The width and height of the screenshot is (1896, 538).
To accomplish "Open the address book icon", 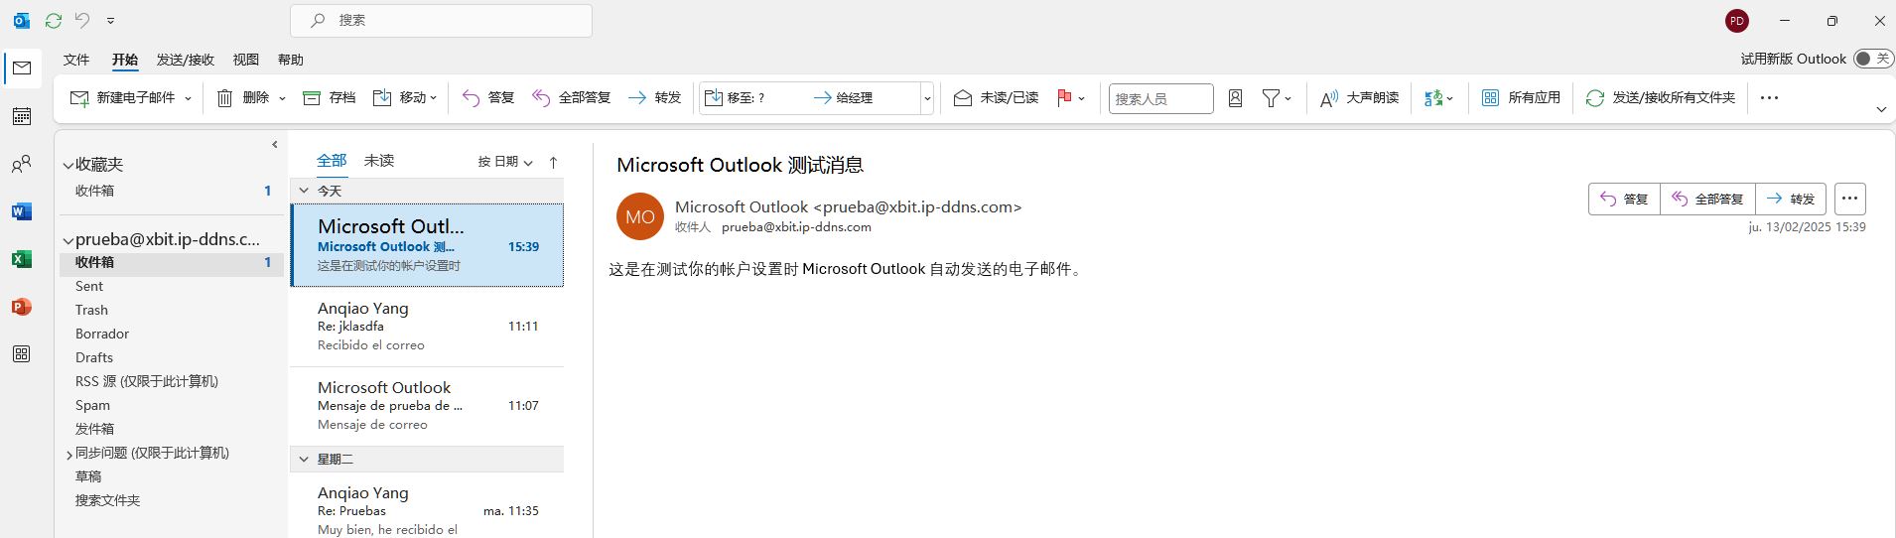I will pos(1235,98).
